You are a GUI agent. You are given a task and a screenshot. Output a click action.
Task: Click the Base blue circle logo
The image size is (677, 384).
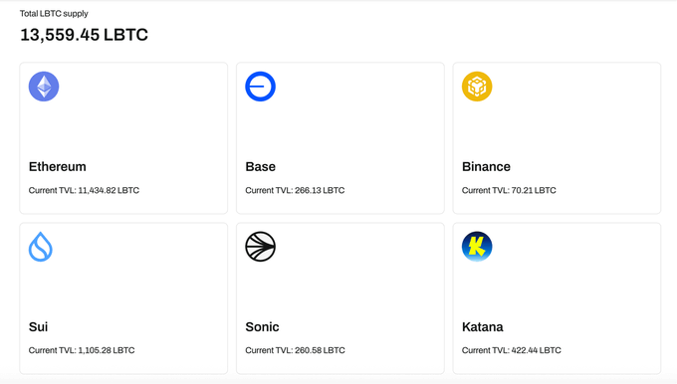pyautogui.click(x=261, y=87)
